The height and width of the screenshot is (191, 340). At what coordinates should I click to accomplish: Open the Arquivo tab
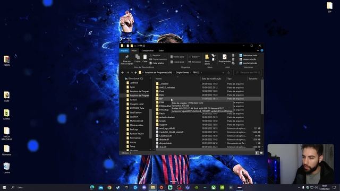[x=124, y=50]
